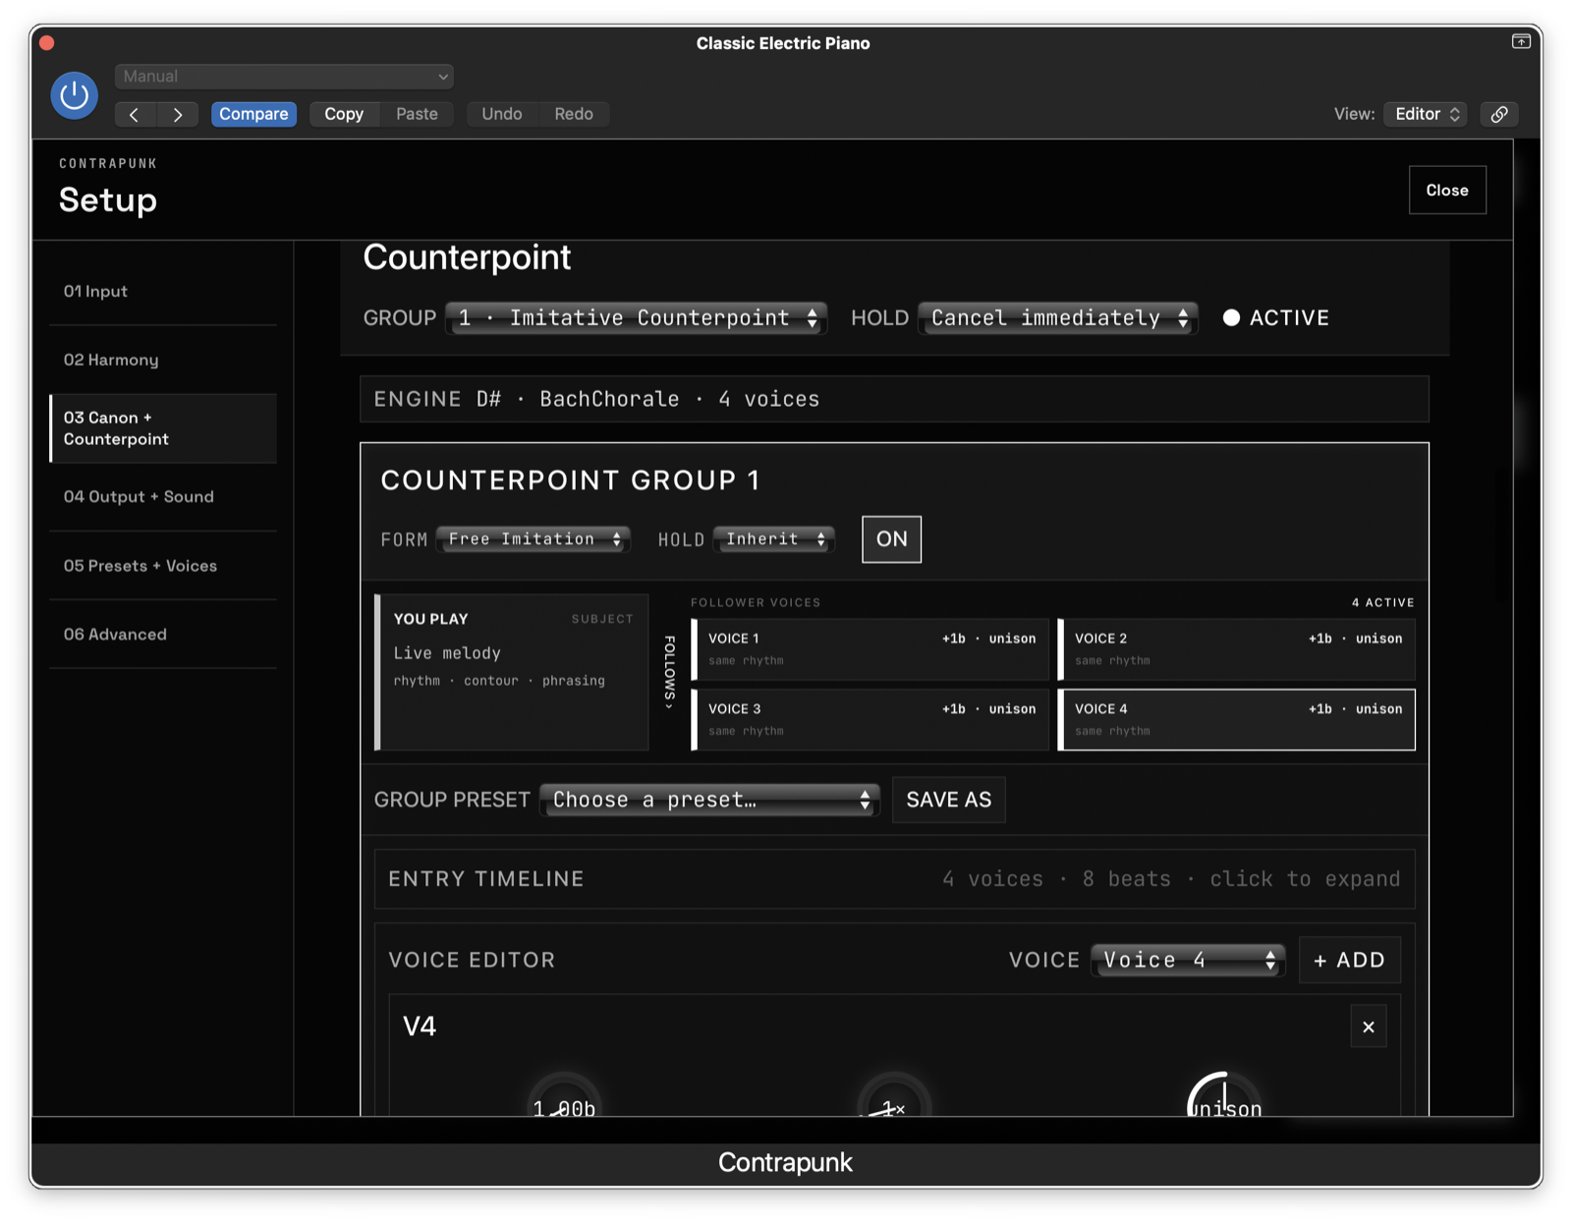The image size is (1572, 1223).
Task: Open 05 Presets + Voices section
Action: [163, 566]
